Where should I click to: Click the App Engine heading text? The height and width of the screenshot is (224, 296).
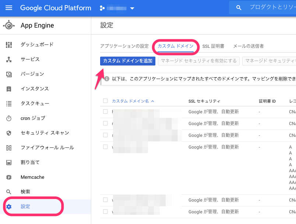click(37, 25)
